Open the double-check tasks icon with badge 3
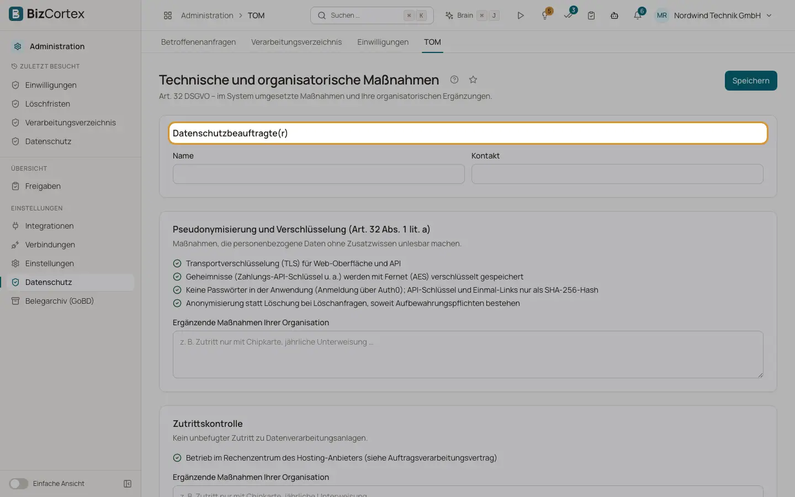795x497 pixels. click(x=568, y=15)
